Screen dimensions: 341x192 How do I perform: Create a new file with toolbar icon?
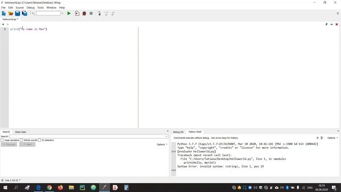(x=4, y=13)
